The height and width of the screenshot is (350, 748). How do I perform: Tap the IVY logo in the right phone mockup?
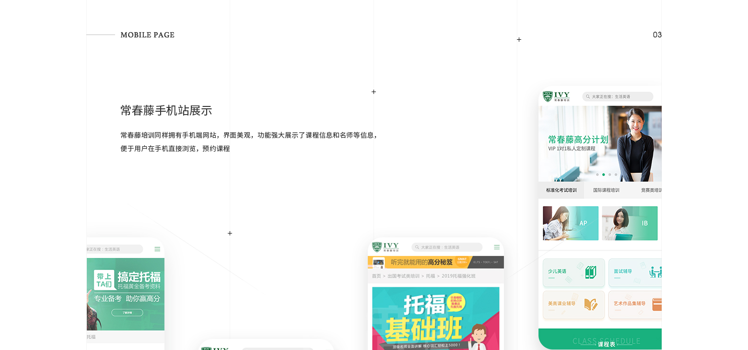pyautogui.click(x=556, y=96)
